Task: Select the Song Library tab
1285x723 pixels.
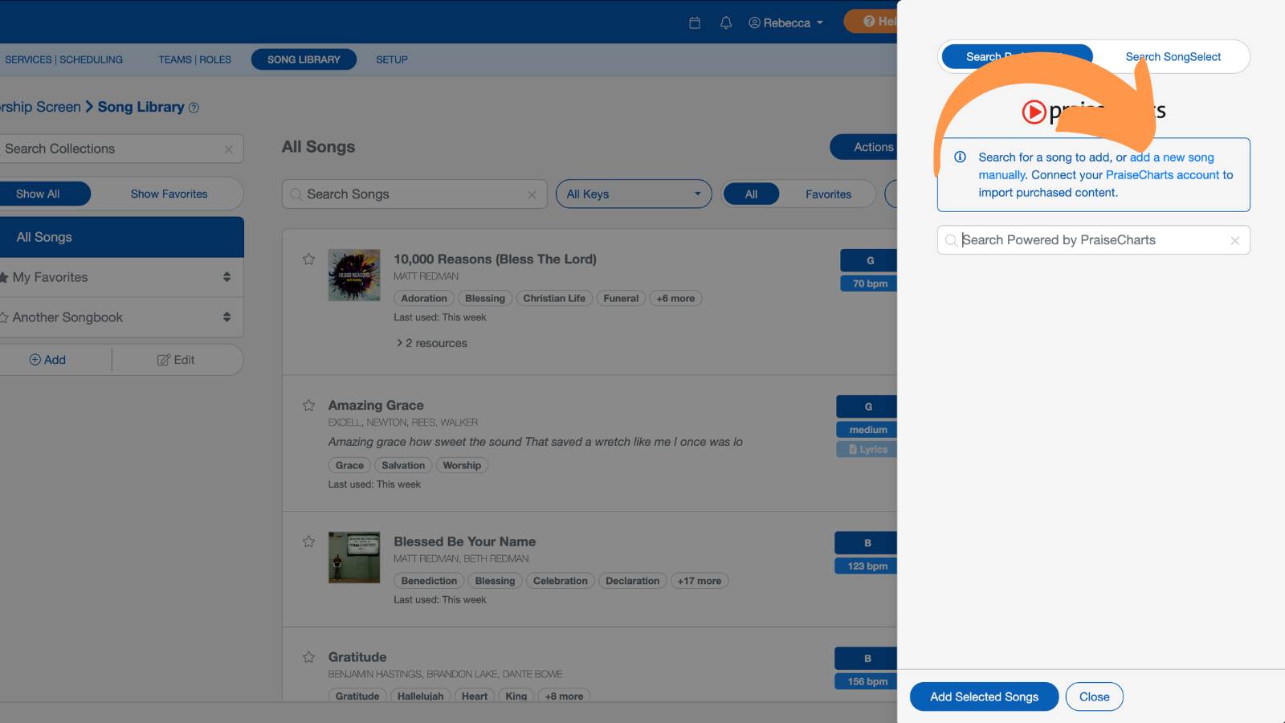Action: point(304,59)
